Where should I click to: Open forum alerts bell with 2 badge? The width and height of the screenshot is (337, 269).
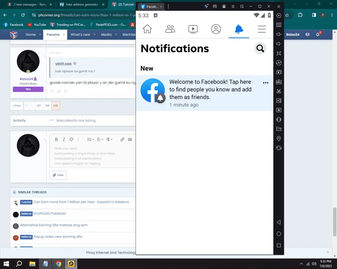pos(318,34)
